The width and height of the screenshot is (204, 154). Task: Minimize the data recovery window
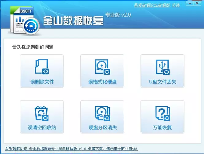tap(189, 4)
